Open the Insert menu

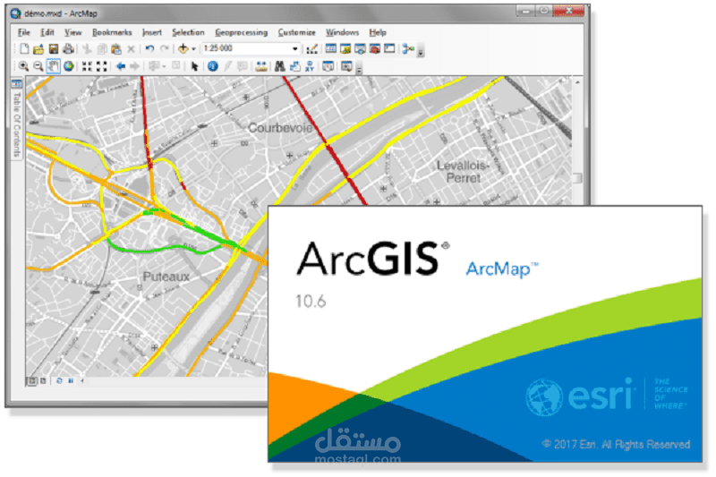[152, 32]
